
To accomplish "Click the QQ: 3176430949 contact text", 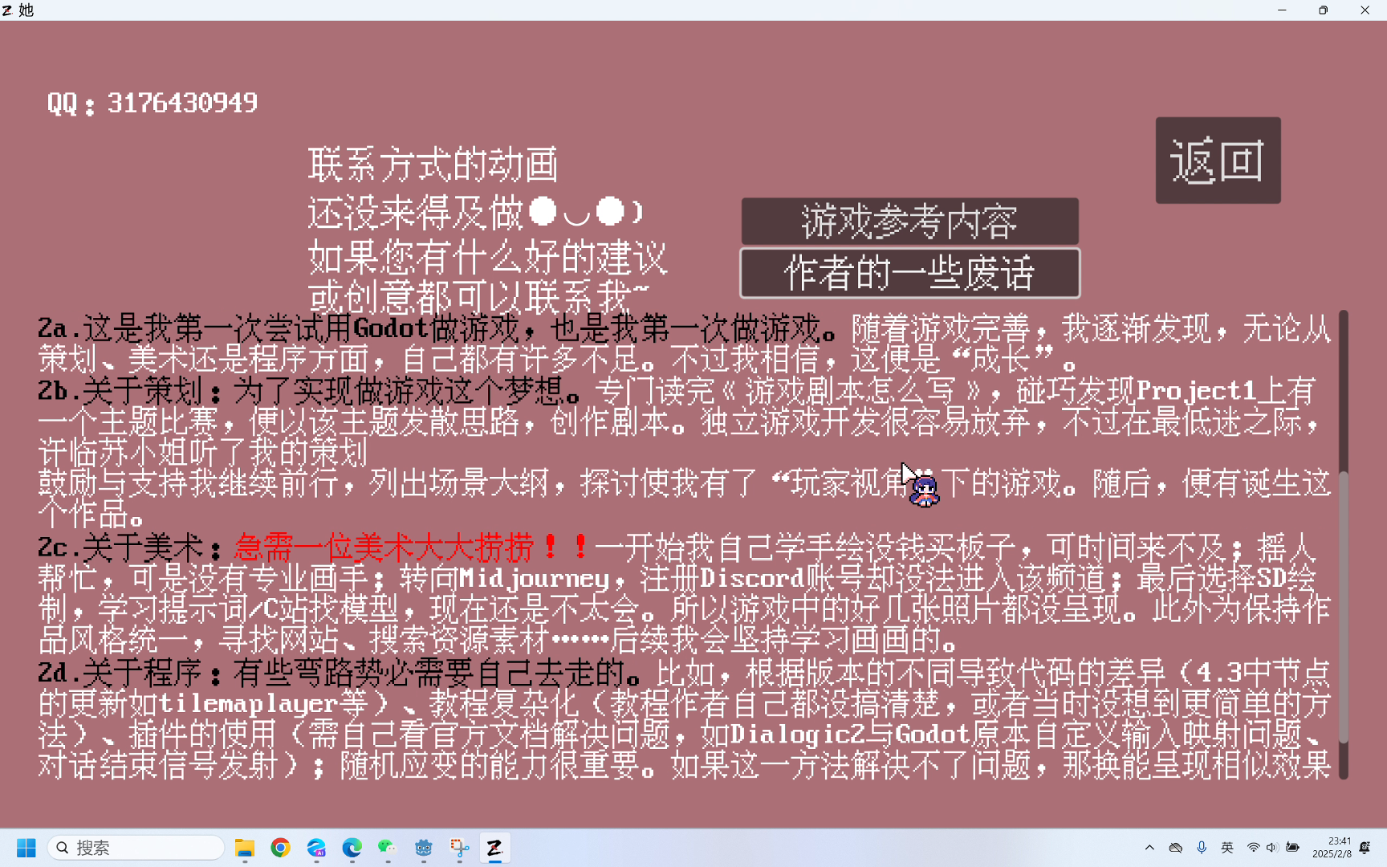I will tap(153, 103).
